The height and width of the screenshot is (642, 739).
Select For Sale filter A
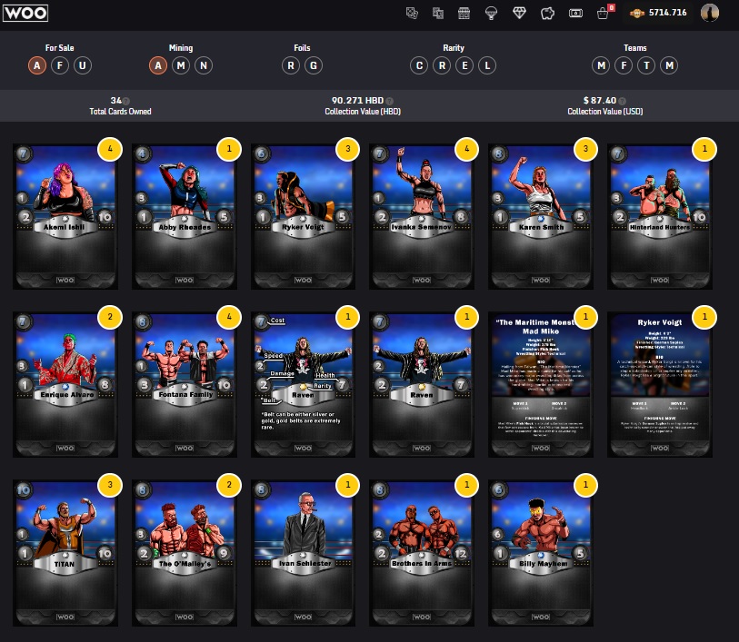pyautogui.click(x=37, y=65)
